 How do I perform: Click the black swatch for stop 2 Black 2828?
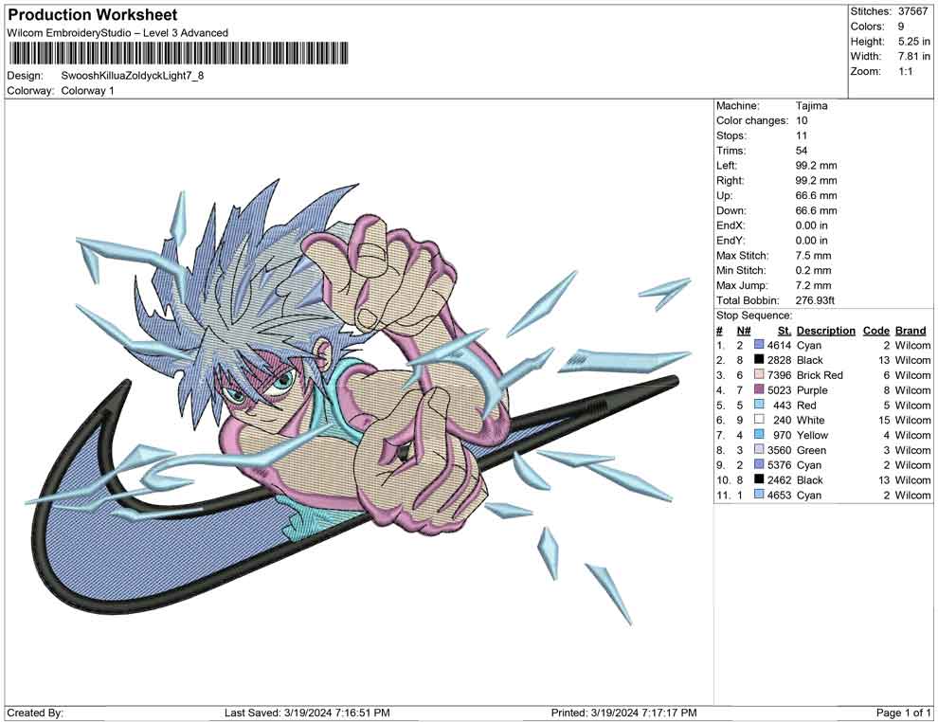click(759, 360)
